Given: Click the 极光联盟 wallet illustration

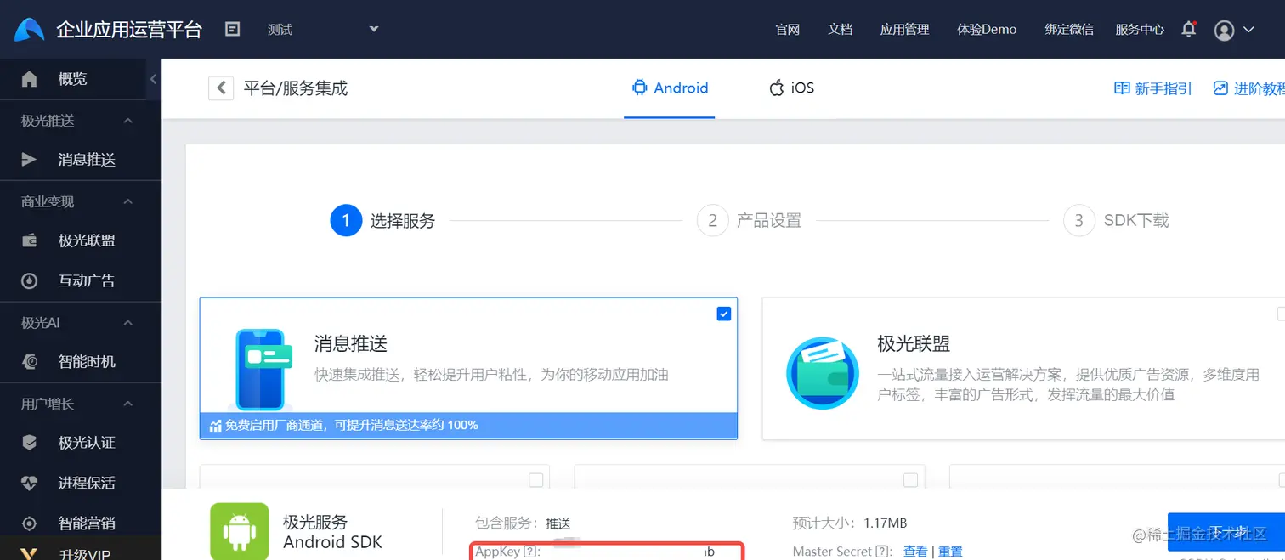Looking at the screenshot, I should [x=821, y=372].
